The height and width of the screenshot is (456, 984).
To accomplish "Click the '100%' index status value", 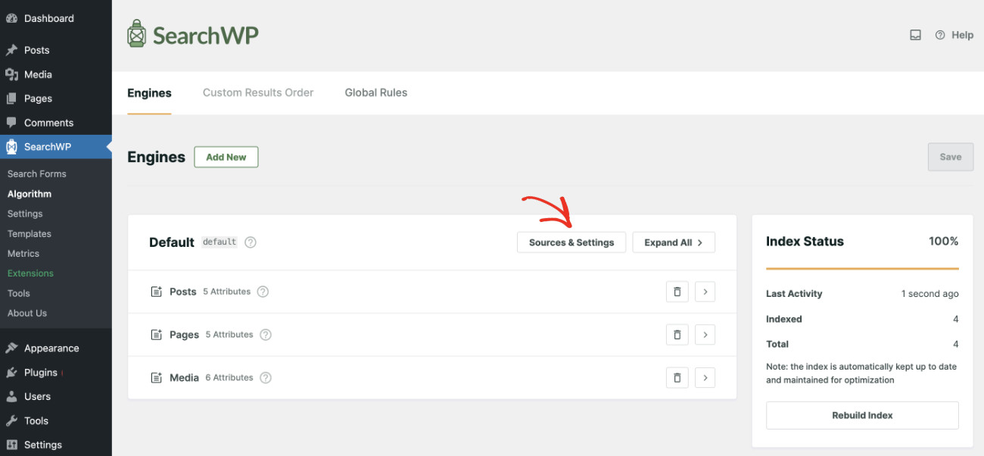I will 944,241.
